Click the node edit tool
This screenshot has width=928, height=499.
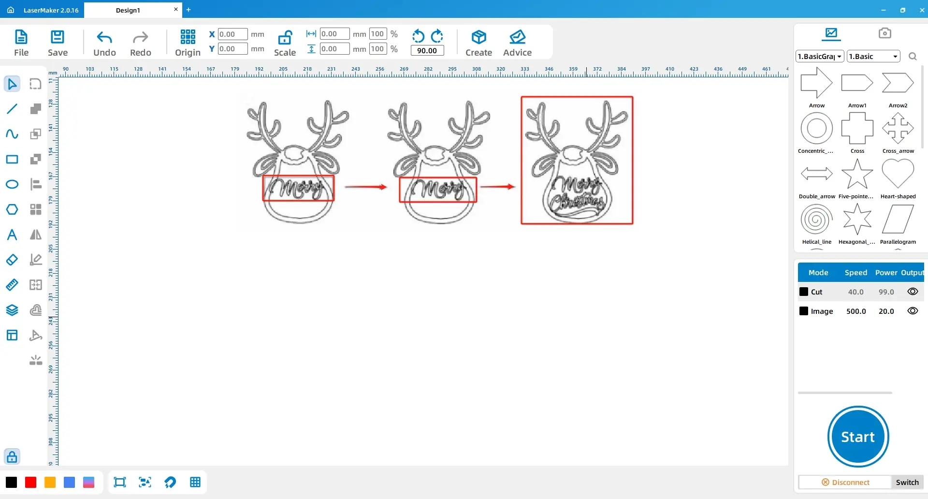point(36,84)
